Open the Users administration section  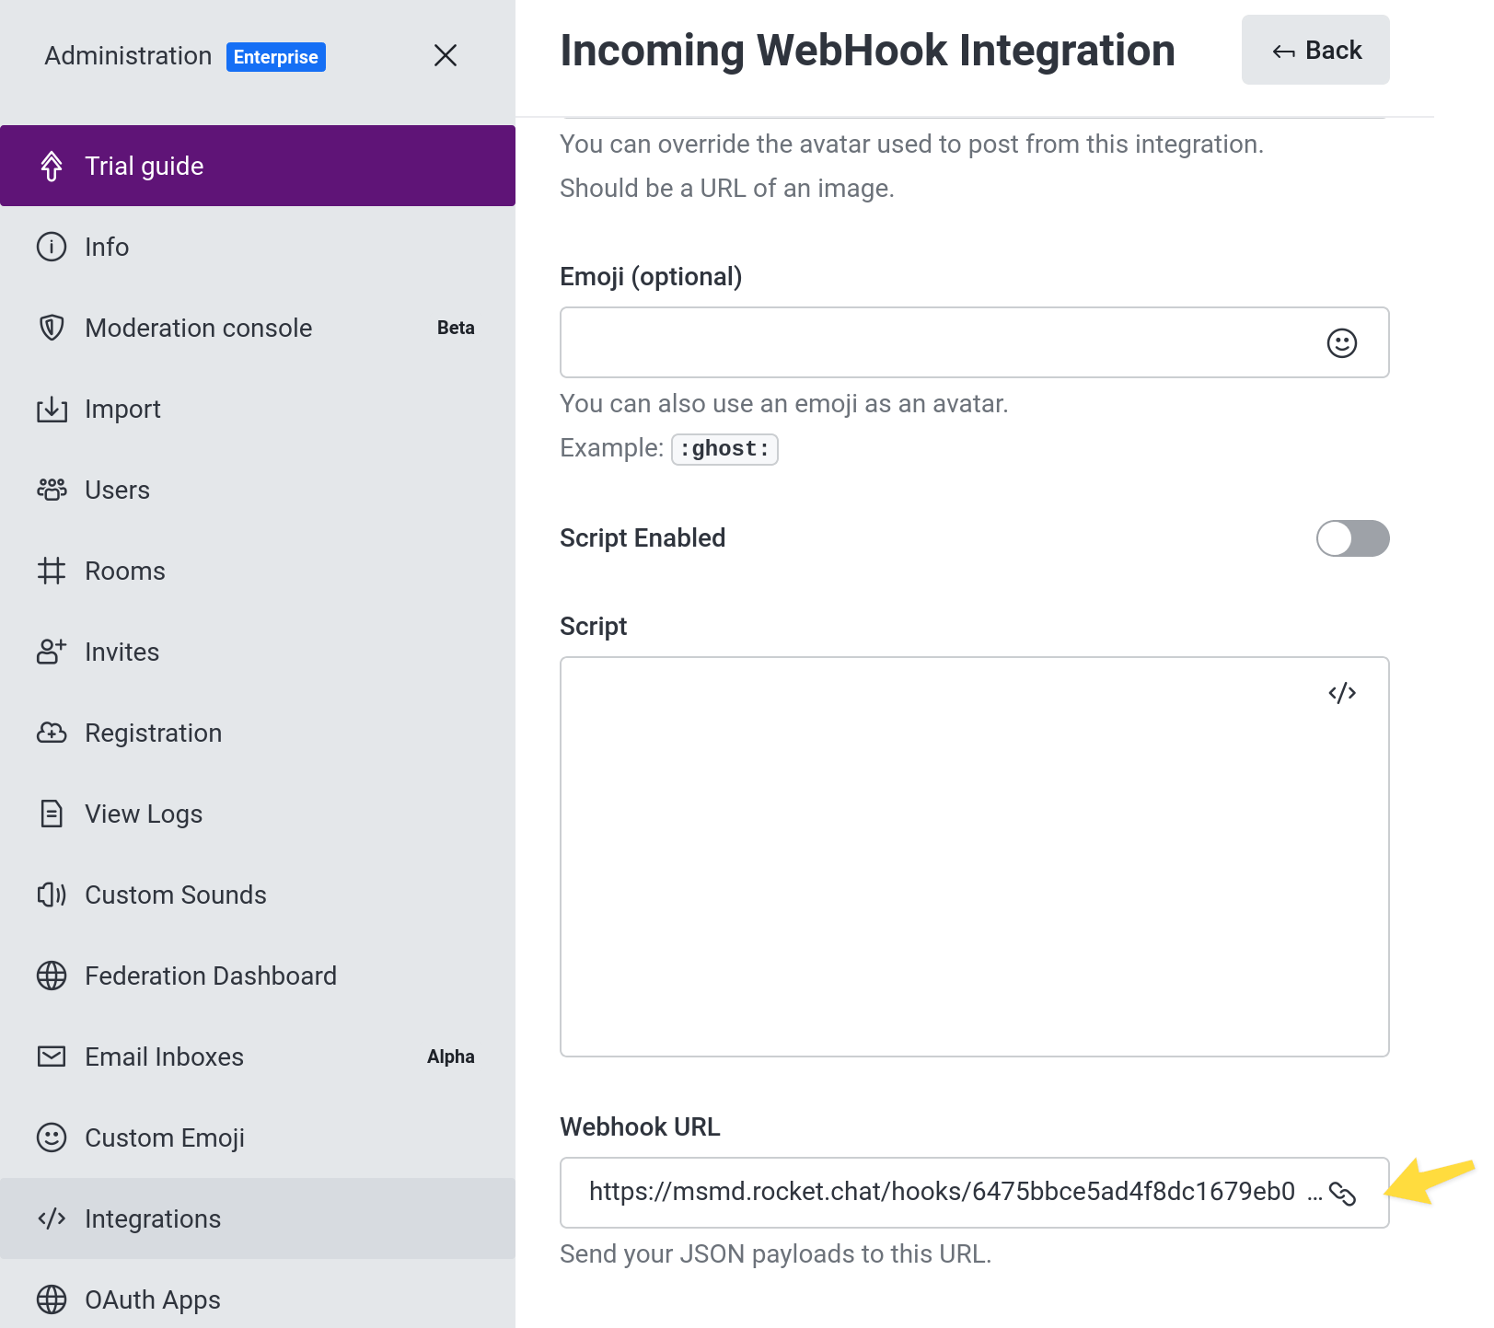pos(118,491)
